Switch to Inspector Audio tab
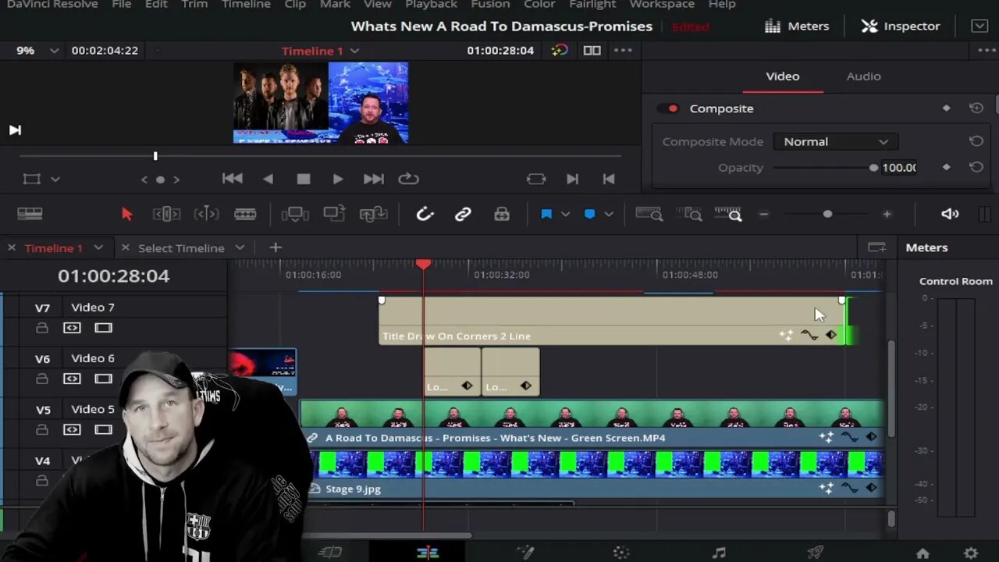Viewport: 999px width, 562px height. click(863, 76)
